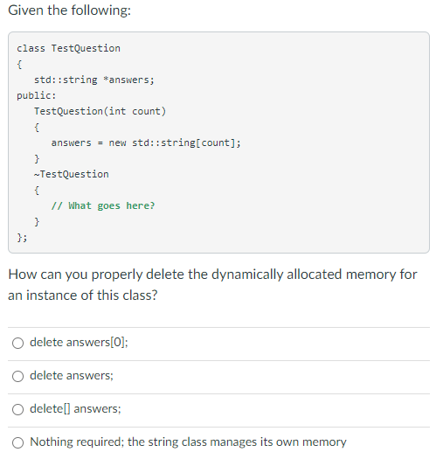
Task: Click the 'delete answers[0];' answer label text
Action: click(79, 342)
